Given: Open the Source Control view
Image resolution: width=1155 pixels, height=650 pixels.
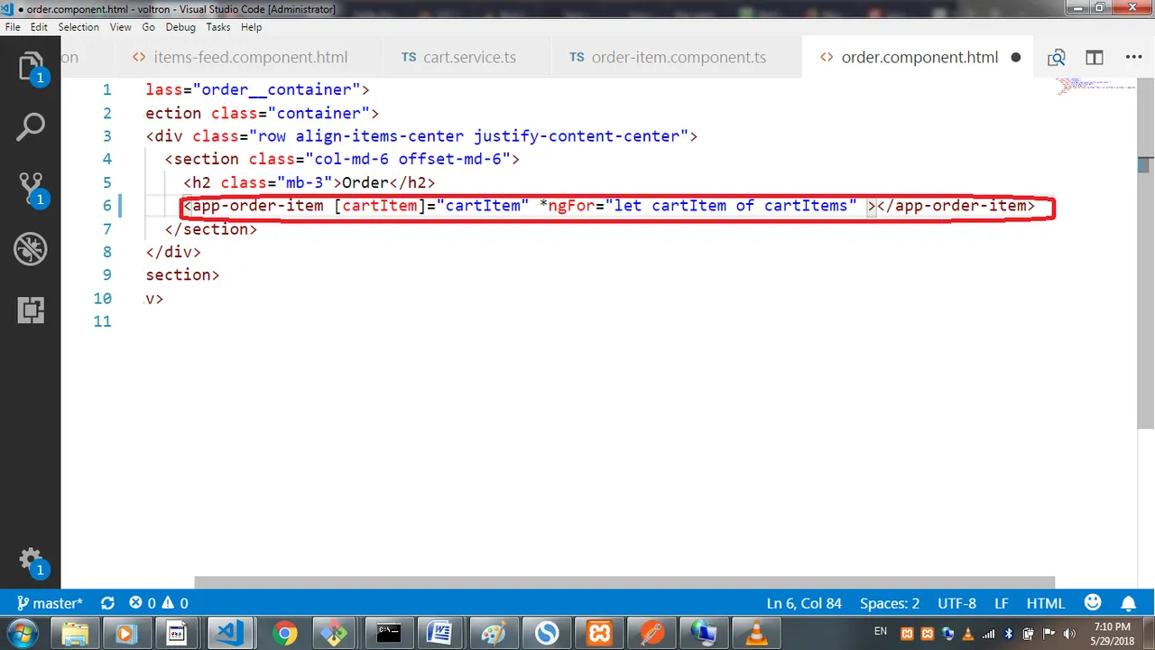Looking at the screenshot, I should (31, 188).
